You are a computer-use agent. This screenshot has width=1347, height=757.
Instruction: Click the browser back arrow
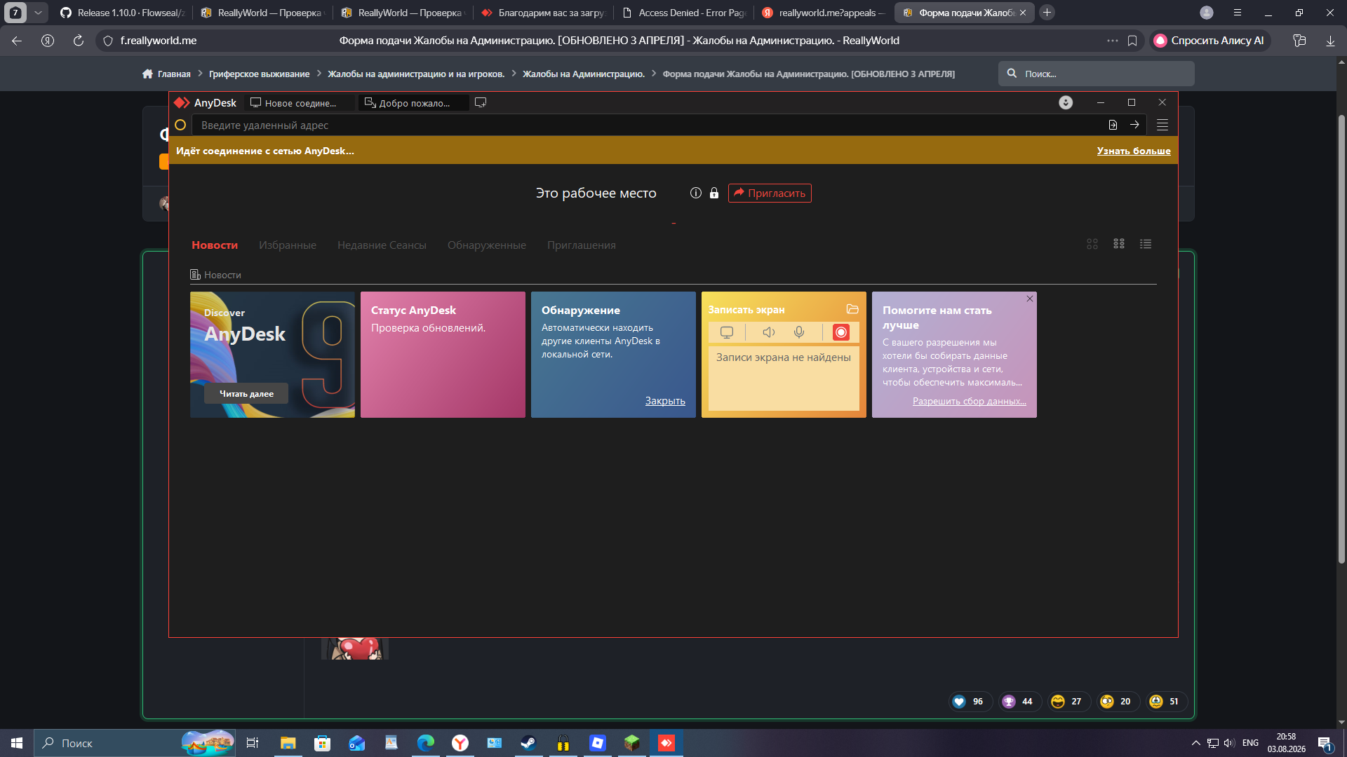click(17, 41)
